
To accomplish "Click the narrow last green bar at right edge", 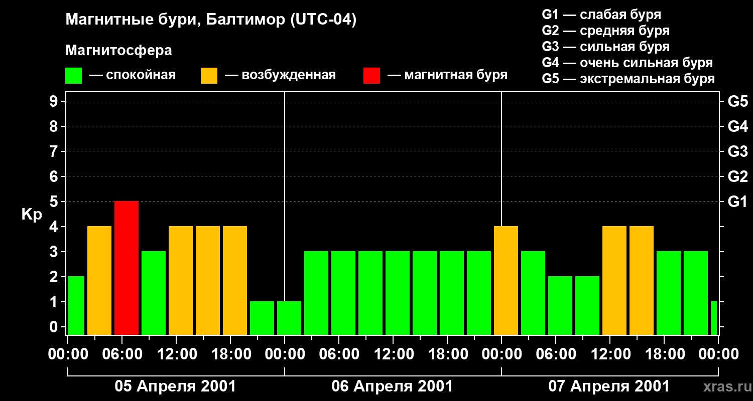I will [x=714, y=318].
